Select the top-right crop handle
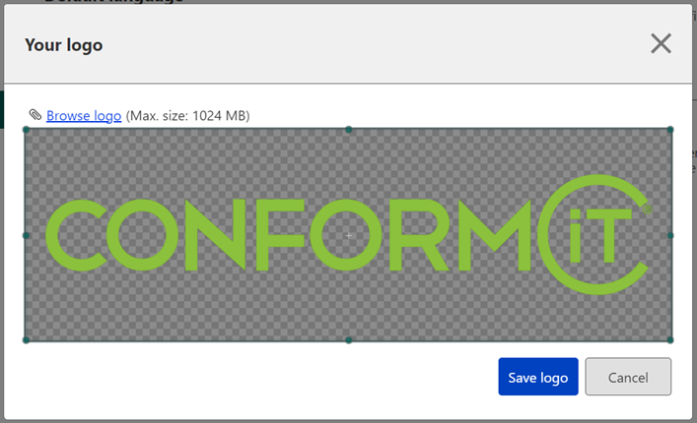This screenshot has height=423, width=697. point(670,130)
